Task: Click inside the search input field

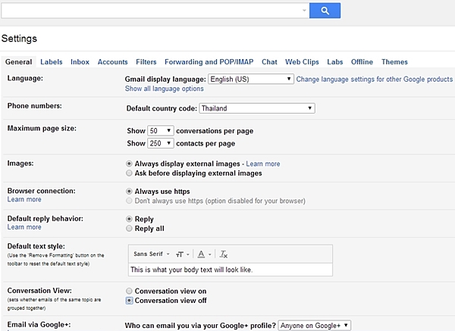Action: pyautogui.click(x=152, y=11)
